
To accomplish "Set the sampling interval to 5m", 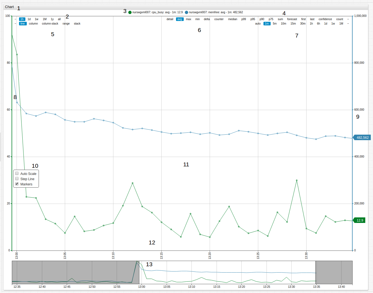I will click(275, 23).
